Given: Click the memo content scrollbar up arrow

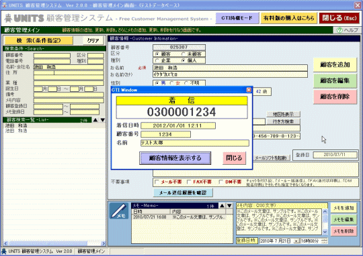Looking at the screenshot, I should click(x=325, y=212).
